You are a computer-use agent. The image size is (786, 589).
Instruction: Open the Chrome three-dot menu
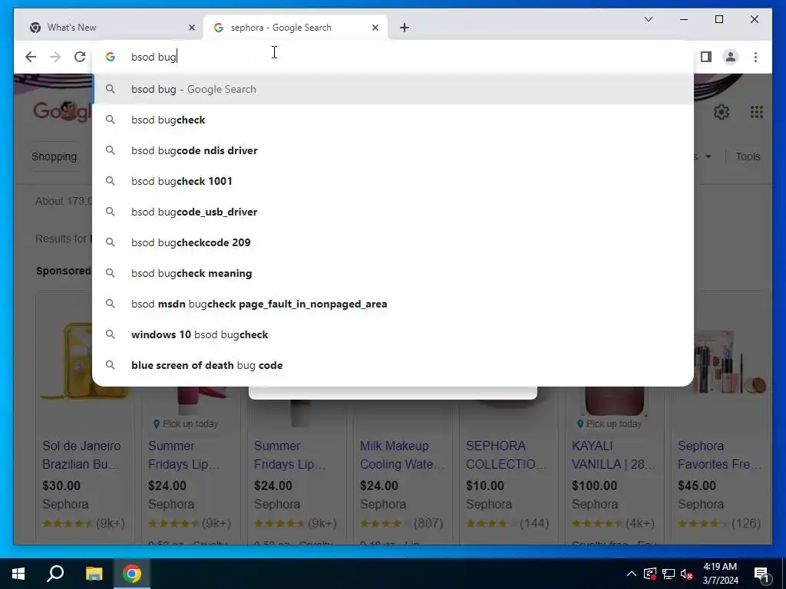tap(755, 57)
